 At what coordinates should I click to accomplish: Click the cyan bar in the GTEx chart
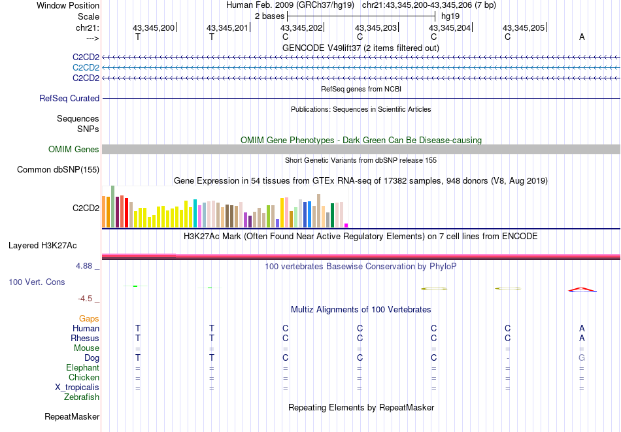click(x=195, y=214)
